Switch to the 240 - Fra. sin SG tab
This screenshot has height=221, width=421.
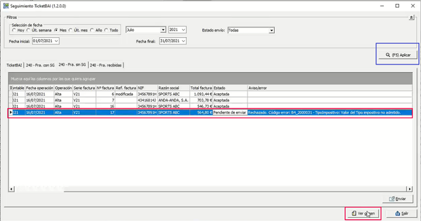coord(72,65)
